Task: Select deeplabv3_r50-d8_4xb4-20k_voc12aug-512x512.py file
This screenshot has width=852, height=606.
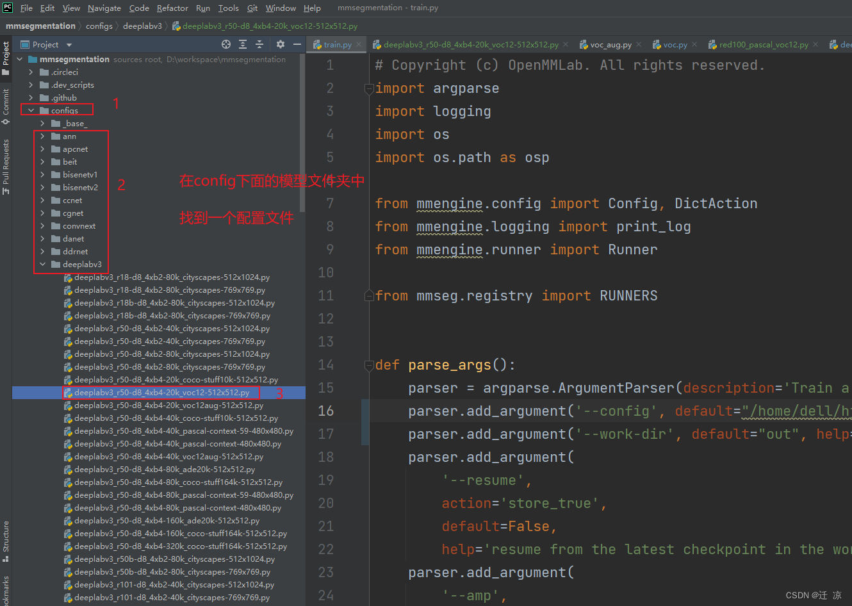Action: point(168,405)
